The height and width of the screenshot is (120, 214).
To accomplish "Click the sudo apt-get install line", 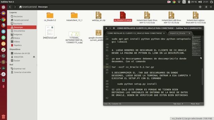I will pyautogui.click(x=151, y=40).
